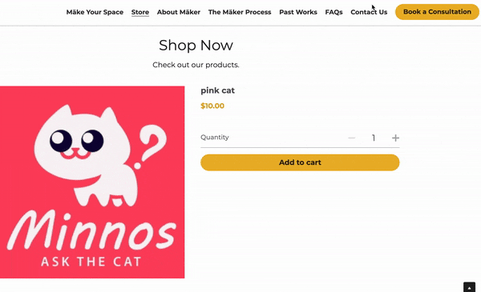Click the Quantity label
The image size is (481, 292).
pyautogui.click(x=215, y=137)
